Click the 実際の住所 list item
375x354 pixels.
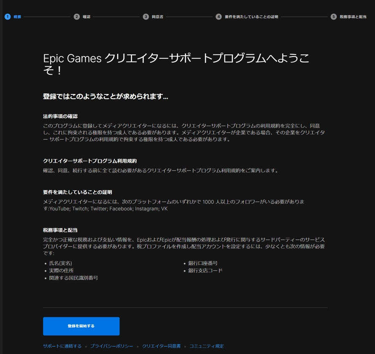(x=61, y=270)
